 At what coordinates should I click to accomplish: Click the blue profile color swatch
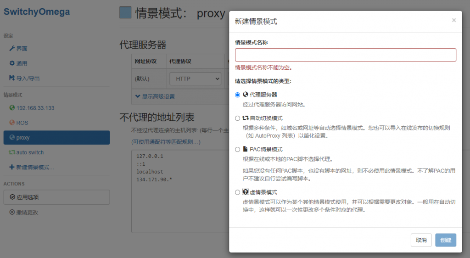tap(125, 13)
